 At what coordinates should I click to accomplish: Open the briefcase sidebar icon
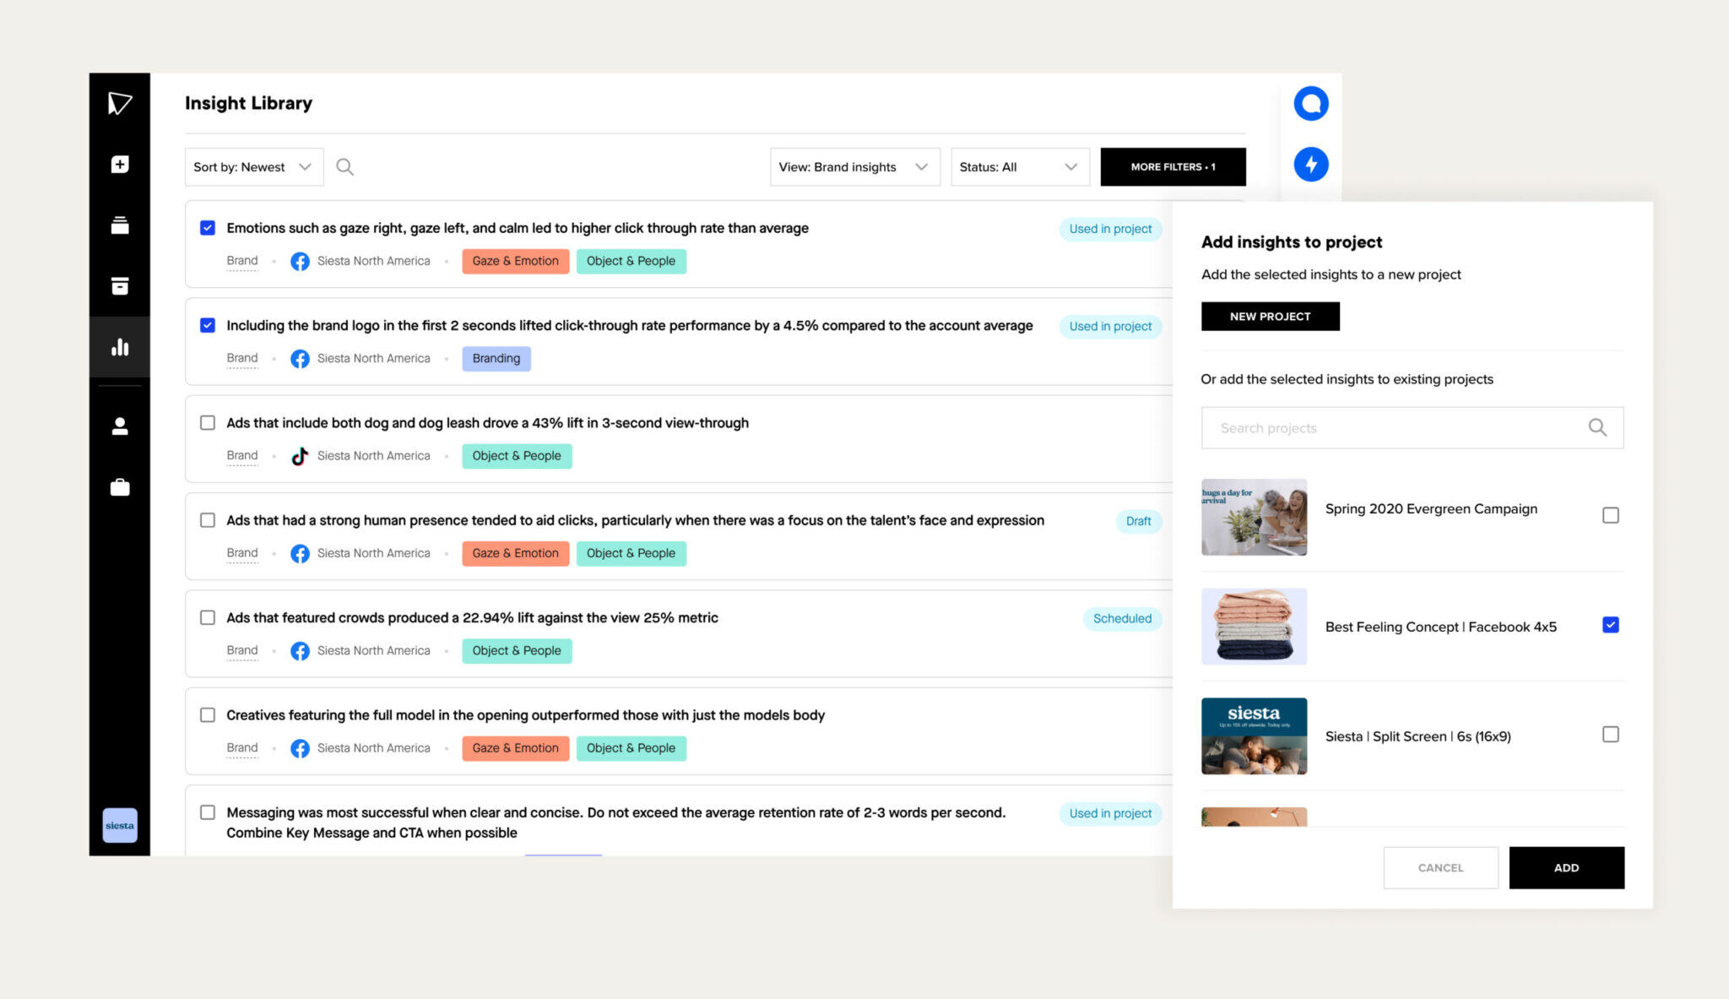pos(120,487)
